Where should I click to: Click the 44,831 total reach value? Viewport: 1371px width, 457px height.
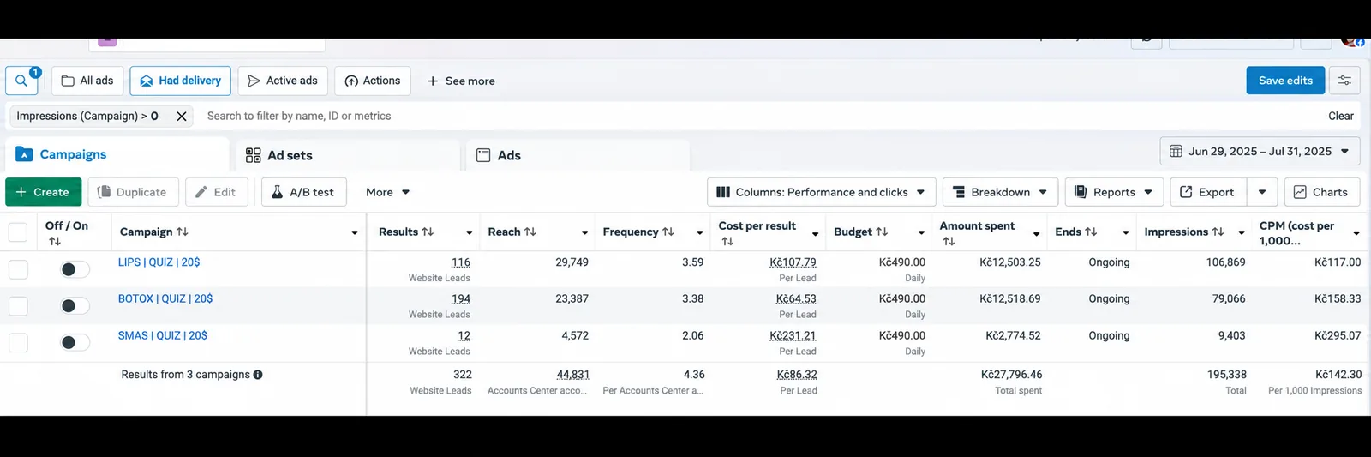(x=572, y=375)
